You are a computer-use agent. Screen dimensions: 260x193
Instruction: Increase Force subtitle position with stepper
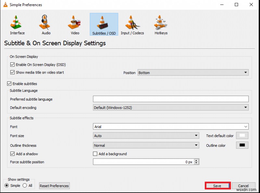coord(195,160)
